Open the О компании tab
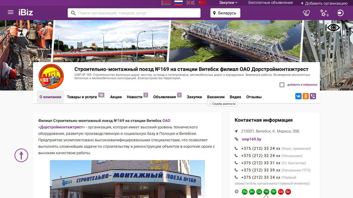Viewport: 353px width, 198px height. [x=50, y=97]
